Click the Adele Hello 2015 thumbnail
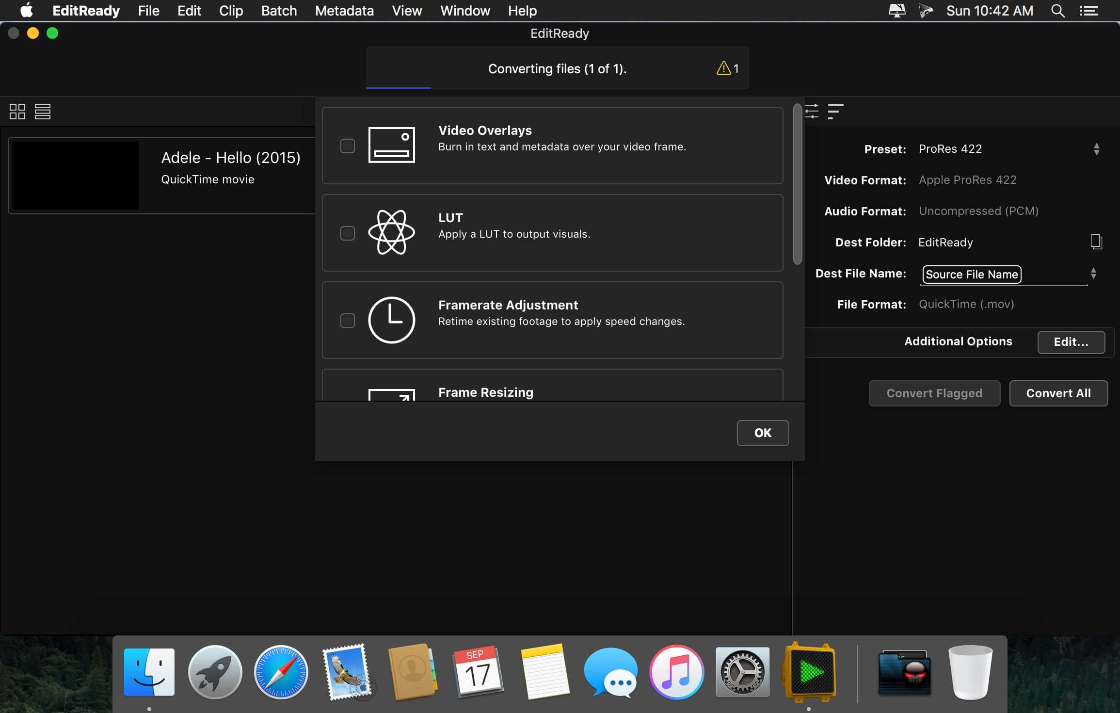 [78, 175]
